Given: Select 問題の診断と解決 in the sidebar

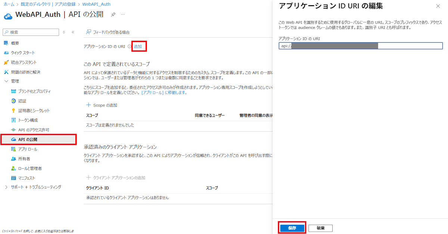Looking at the screenshot, I should pos(25,72).
